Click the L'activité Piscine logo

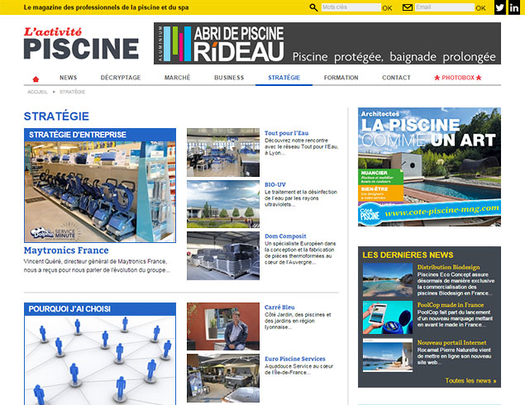[81, 44]
